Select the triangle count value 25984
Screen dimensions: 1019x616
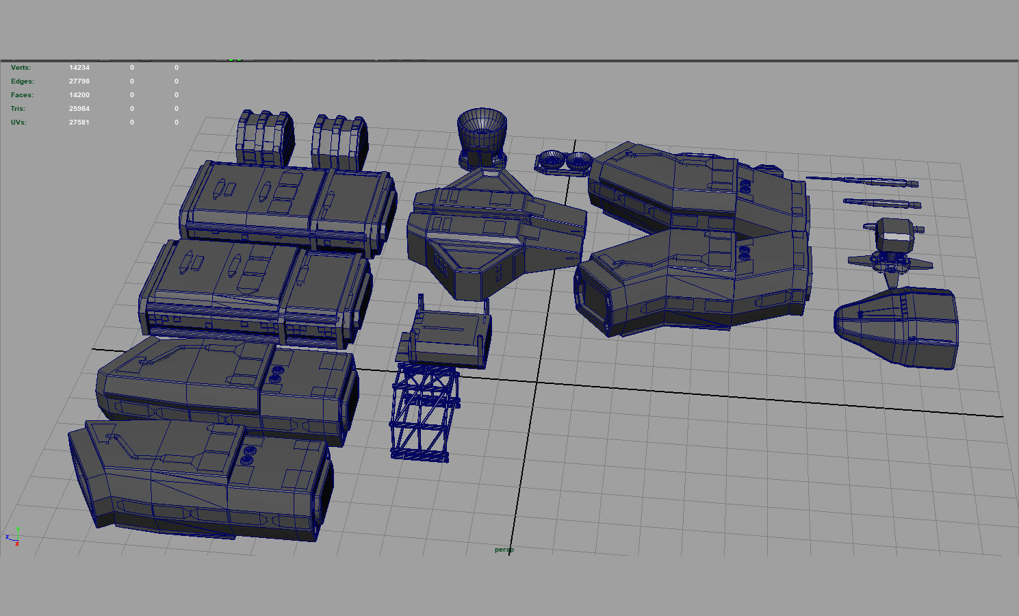[79, 109]
